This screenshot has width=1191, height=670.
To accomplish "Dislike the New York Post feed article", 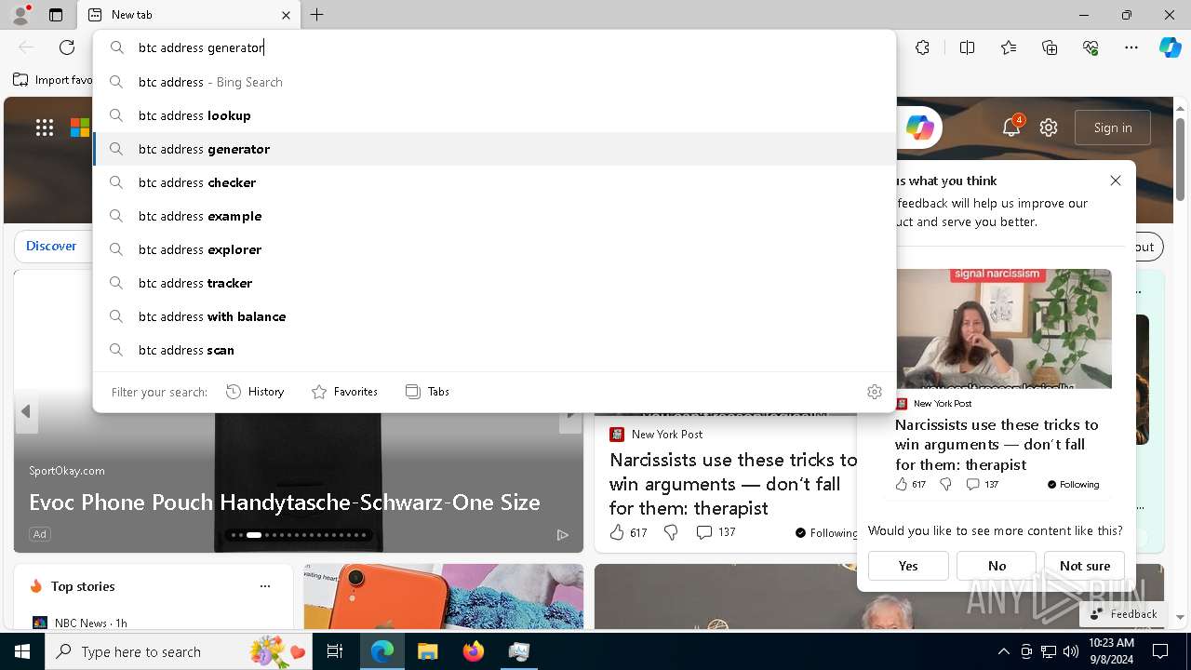I will click(671, 532).
